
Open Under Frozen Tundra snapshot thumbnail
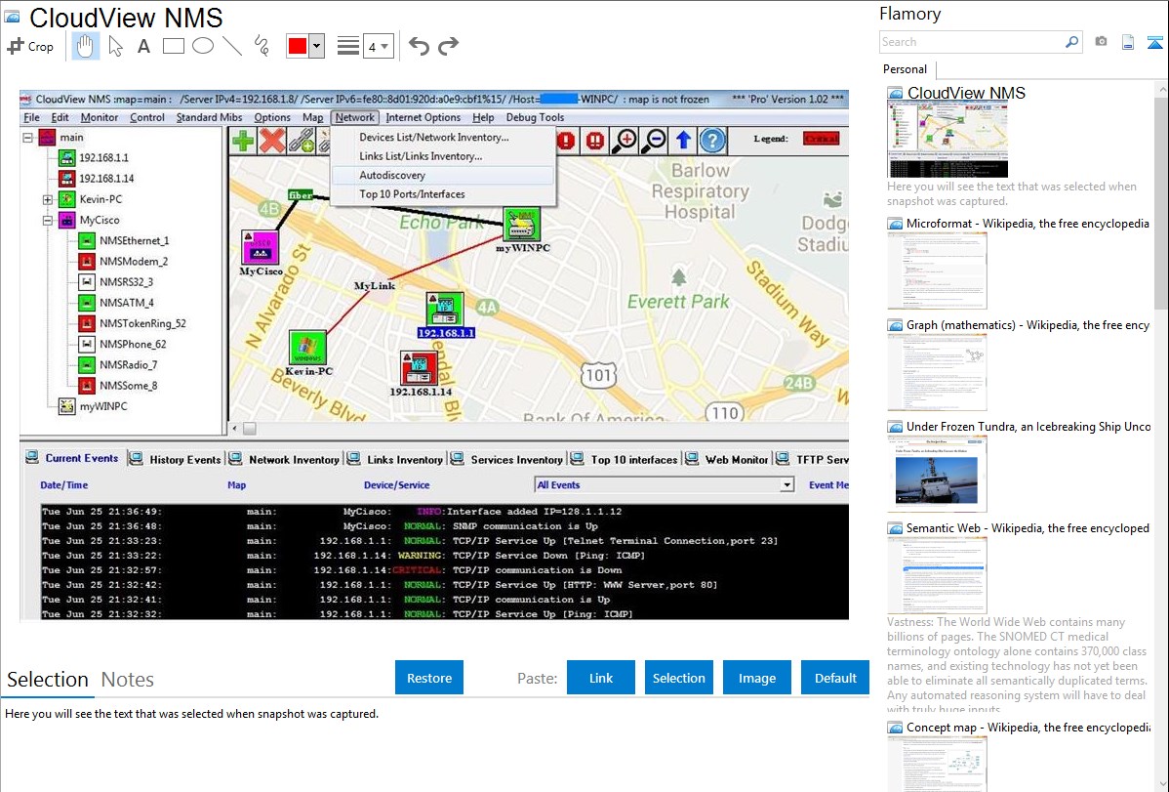click(937, 474)
